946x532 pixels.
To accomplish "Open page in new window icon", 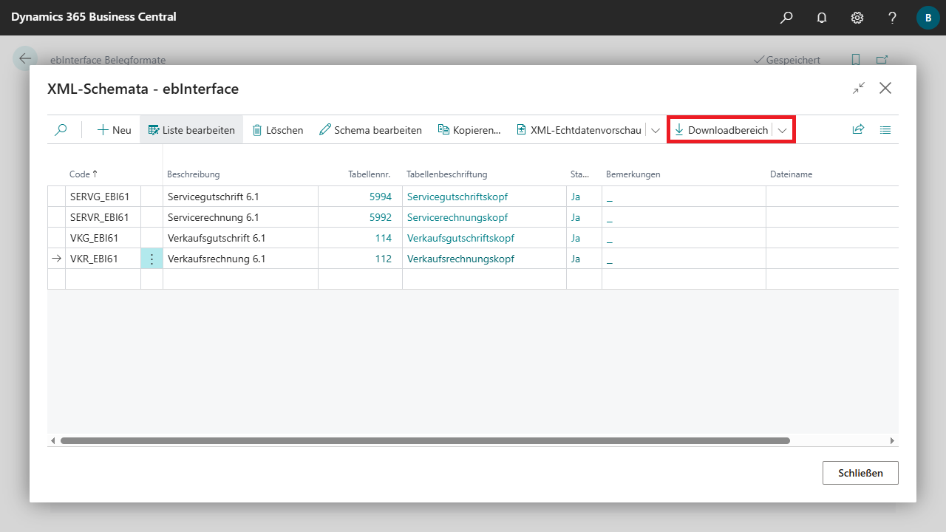I will pyautogui.click(x=882, y=60).
